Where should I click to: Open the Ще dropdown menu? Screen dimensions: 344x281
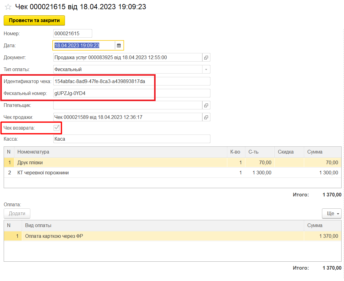pos(331,214)
